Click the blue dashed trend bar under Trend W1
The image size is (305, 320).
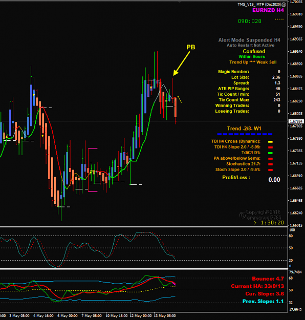click(x=245, y=134)
